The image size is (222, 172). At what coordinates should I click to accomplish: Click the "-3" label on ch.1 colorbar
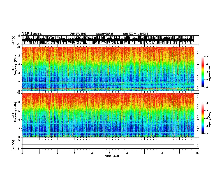[x=207, y=56]
